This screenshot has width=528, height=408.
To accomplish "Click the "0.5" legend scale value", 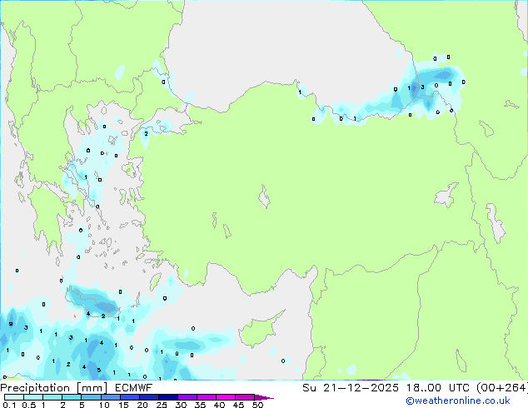I will (x=29, y=405).
